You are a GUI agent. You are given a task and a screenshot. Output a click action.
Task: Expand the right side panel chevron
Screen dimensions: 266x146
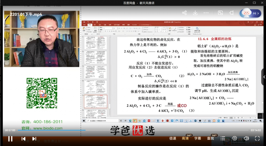click(x=264, y=77)
